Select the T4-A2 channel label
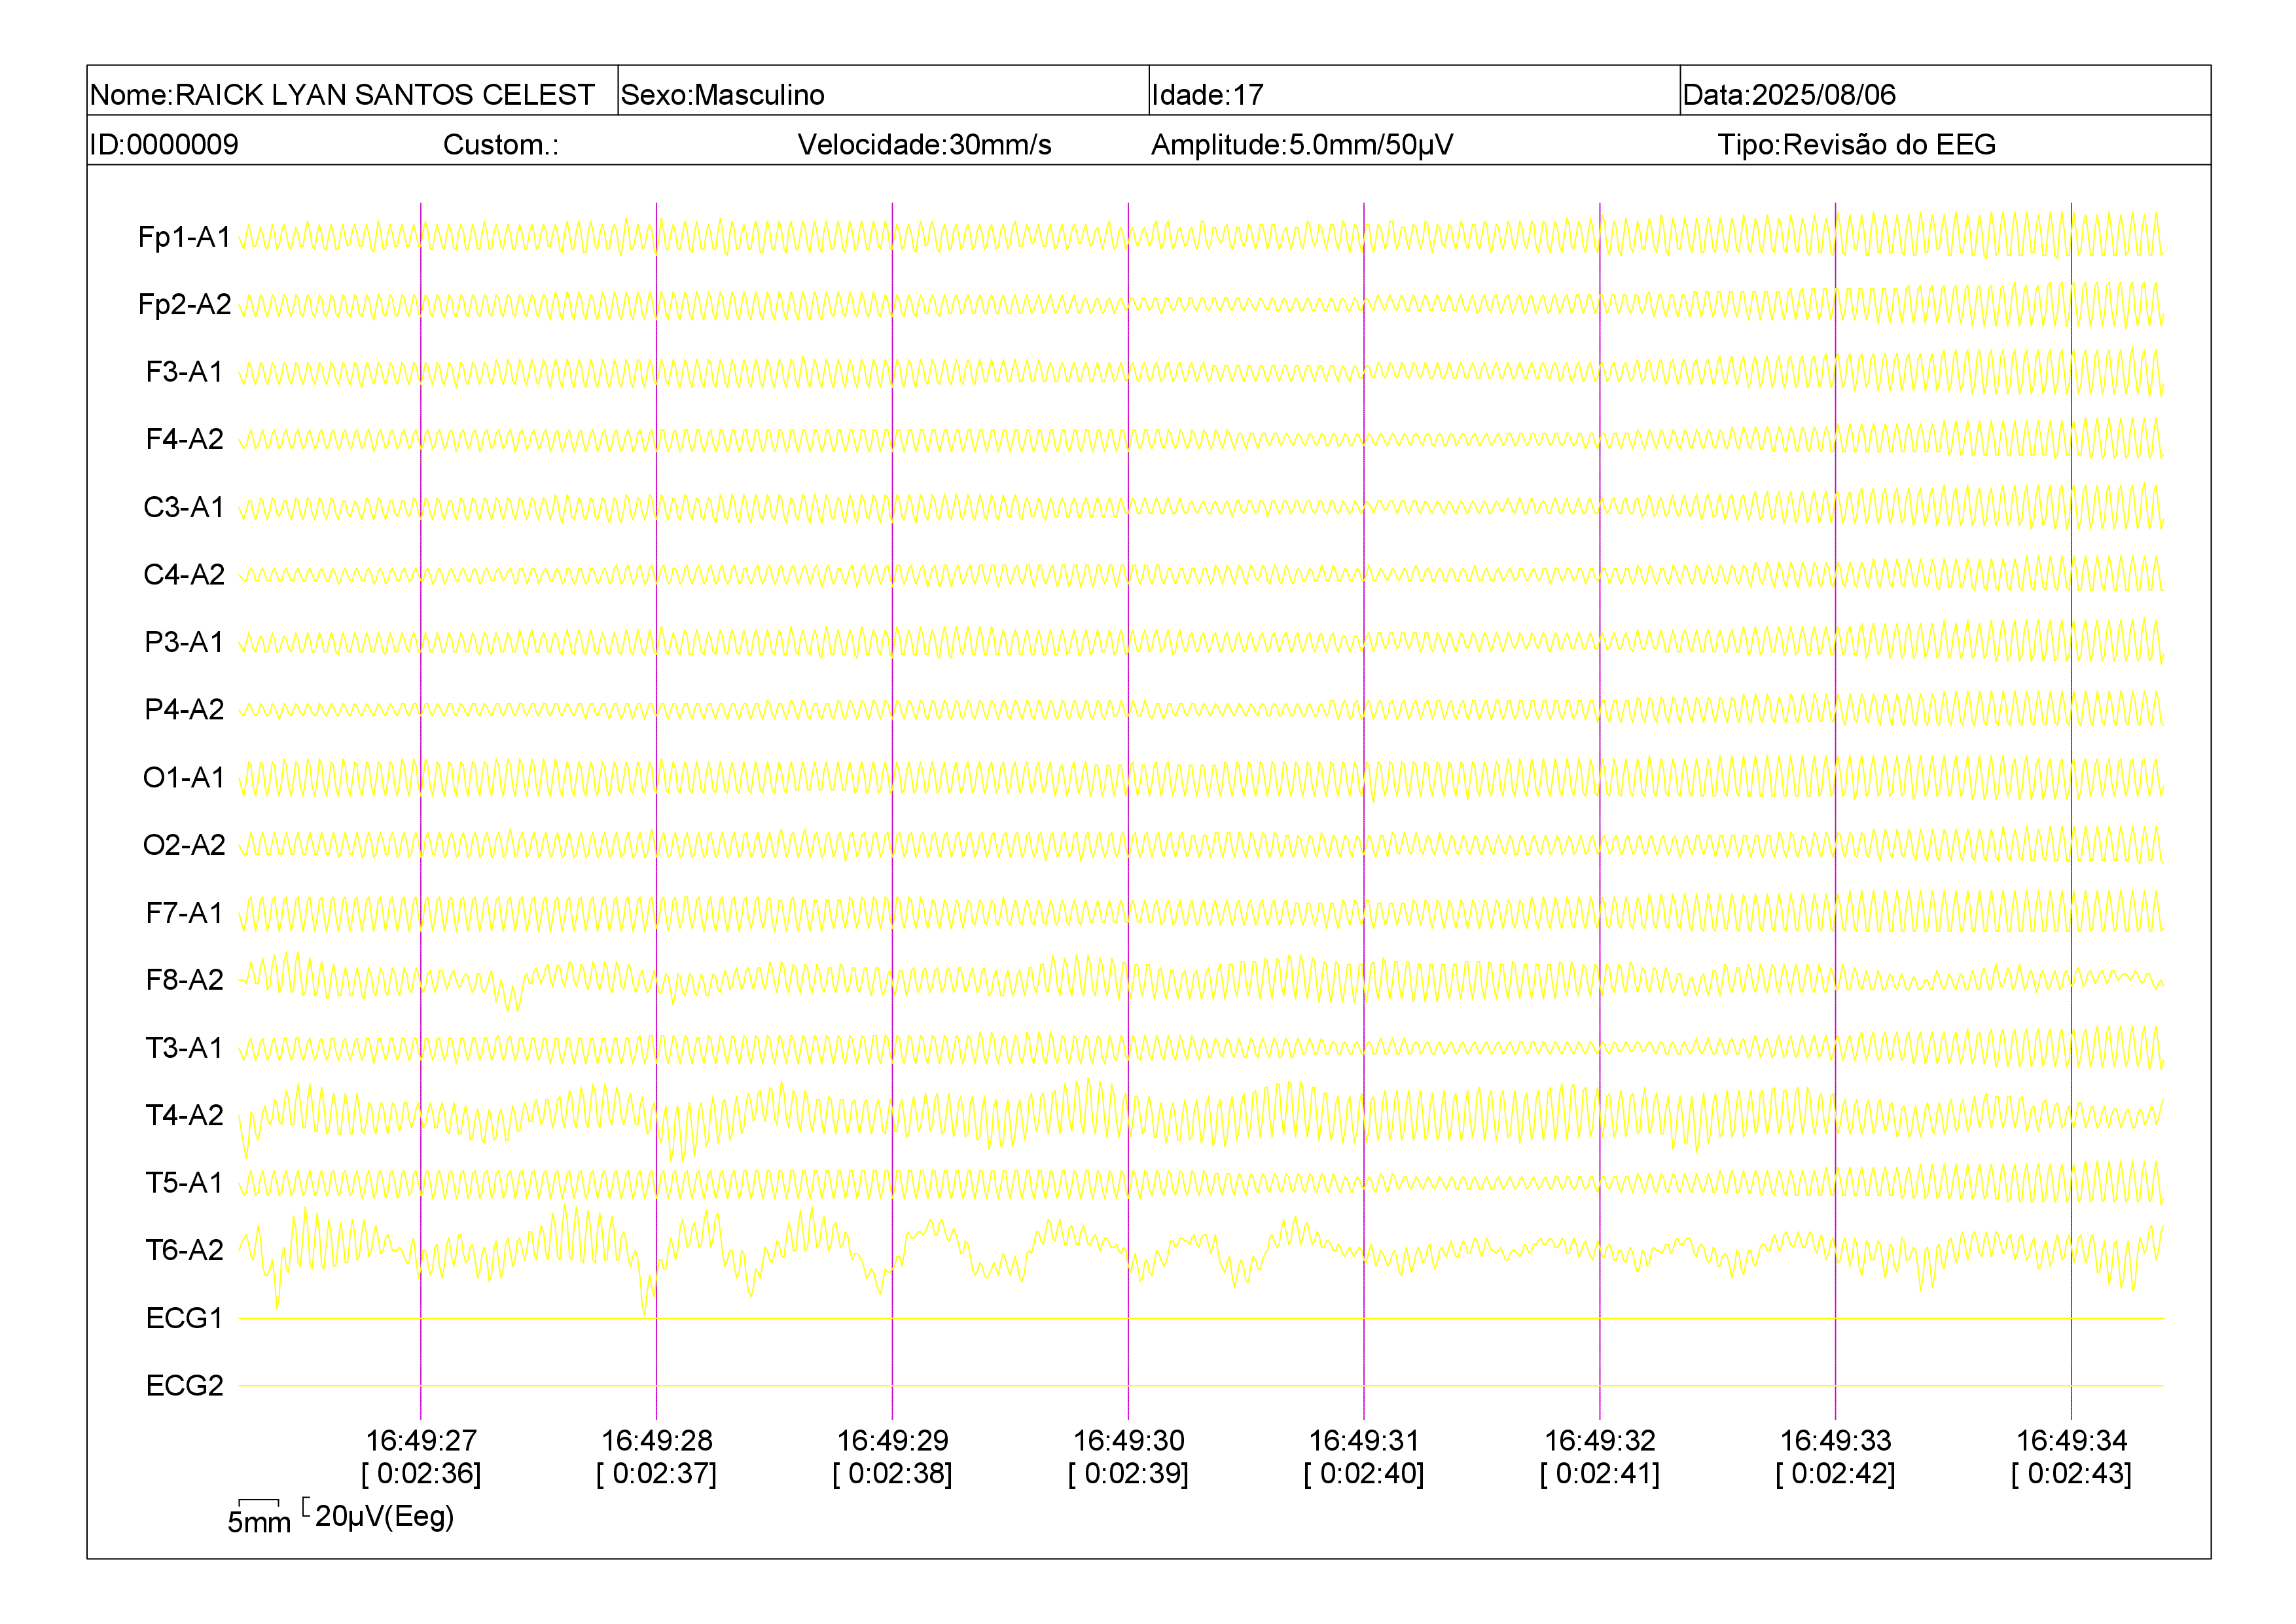The width and height of the screenshot is (2296, 1624). tap(184, 1115)
